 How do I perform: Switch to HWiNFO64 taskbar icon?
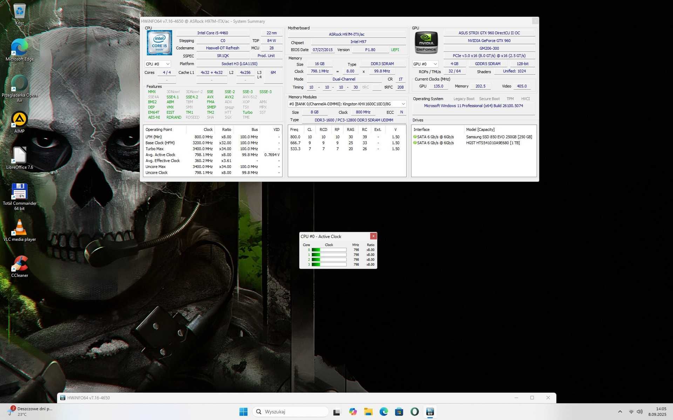click(430, 412)
